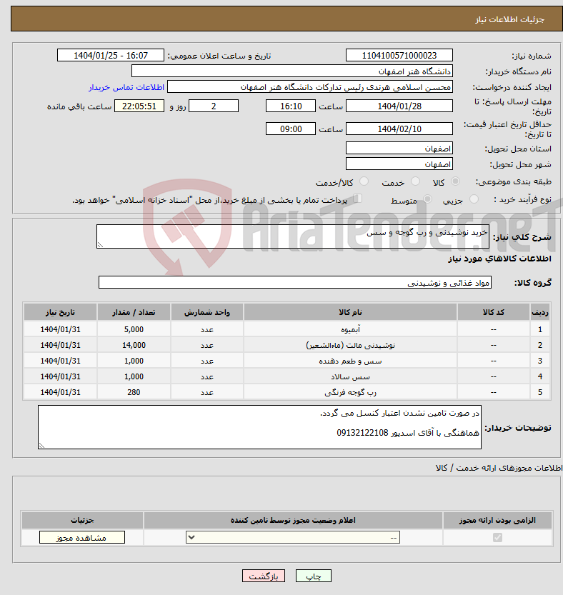Click the جزئیات اطلاعات نیاز page title
This screenshot has height=595, width=563.
510,19
